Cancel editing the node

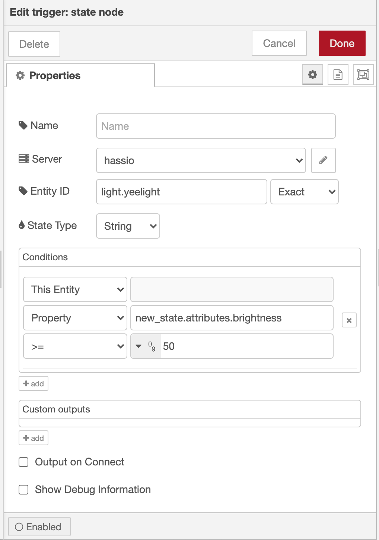click(x=279, y=43)
